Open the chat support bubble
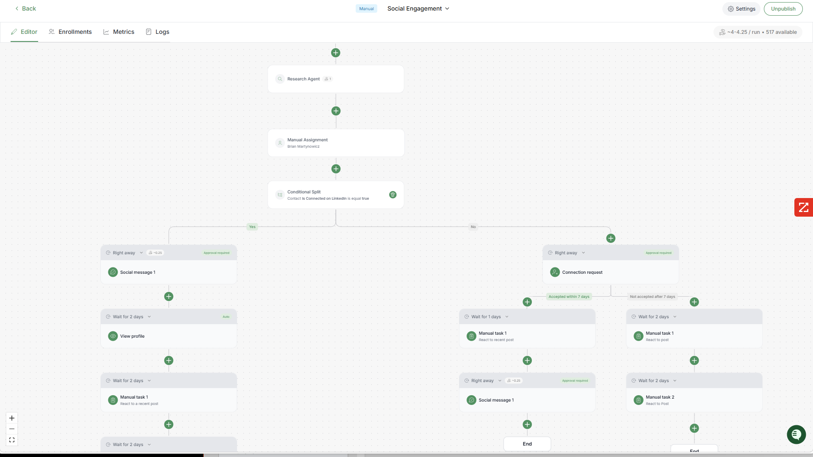 point(796,435)
